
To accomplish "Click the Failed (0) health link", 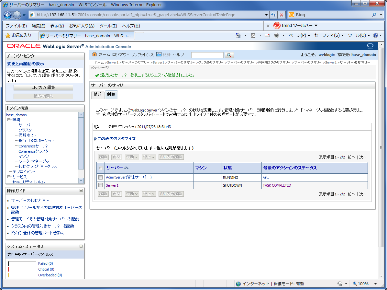I will coord(45,263).
